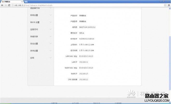The image size is (171, 104).
Task: Expand the chevron next to 存储共享
Action: (51, 36)
